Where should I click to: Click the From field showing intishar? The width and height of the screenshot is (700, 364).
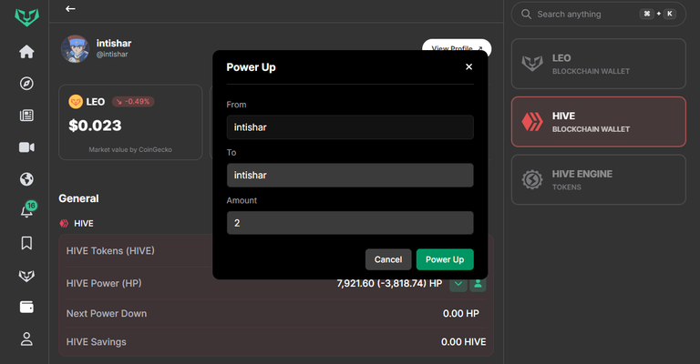point(350,127)
